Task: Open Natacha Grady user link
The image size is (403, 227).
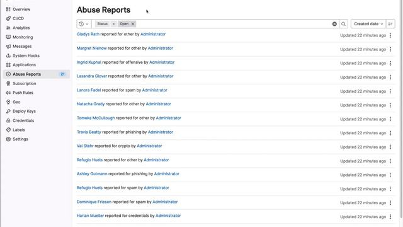Action: [x=91, y=104]
